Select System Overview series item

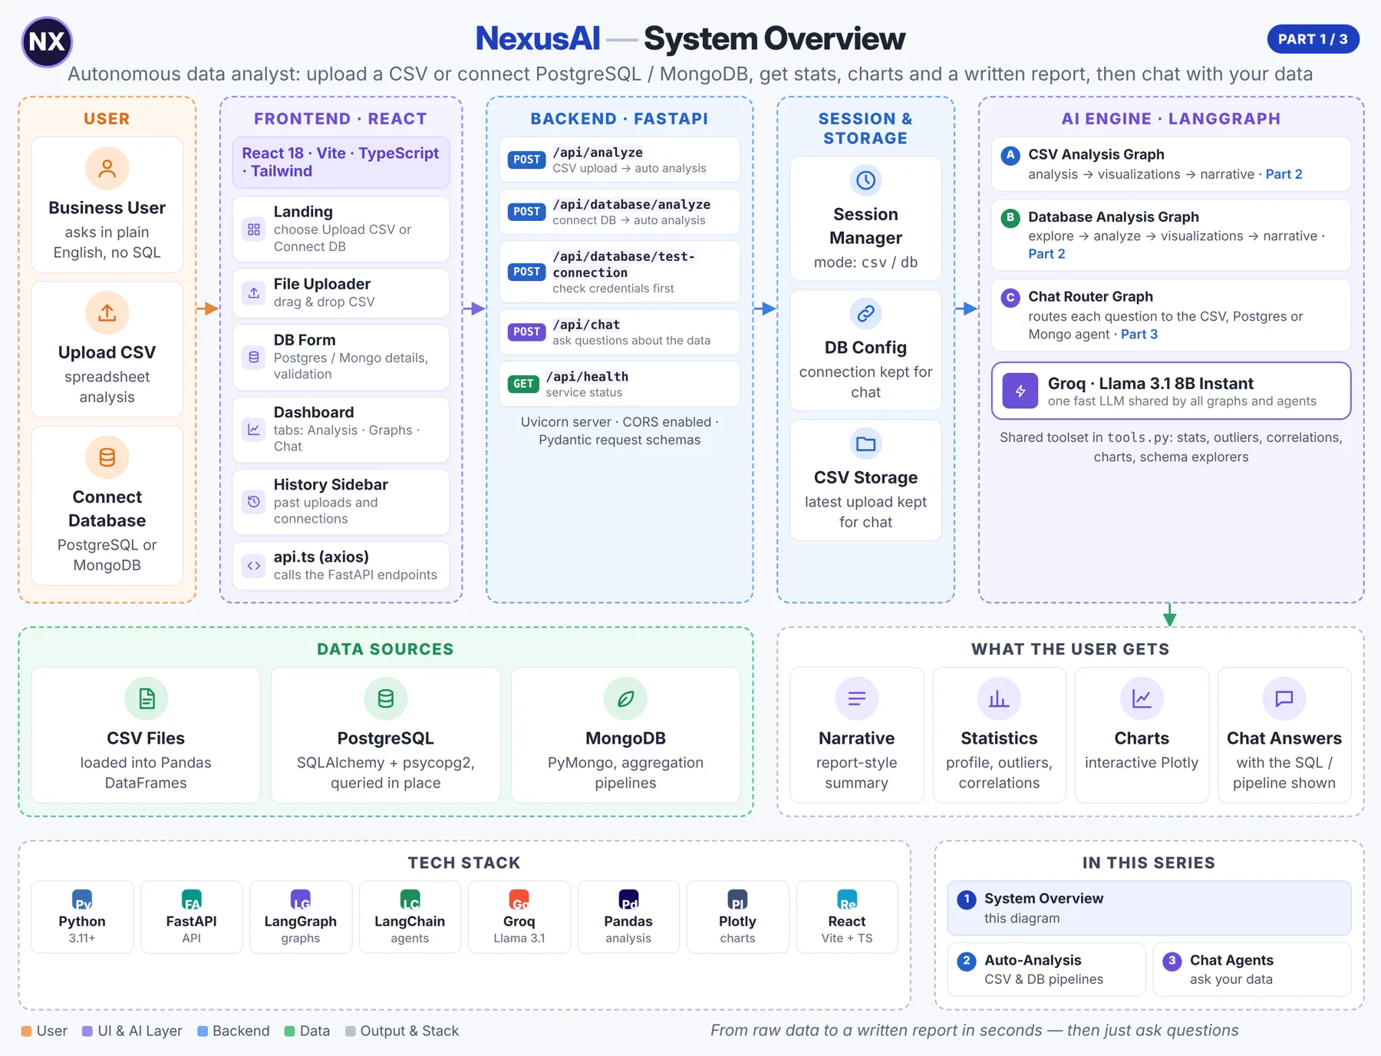point(1149,908)
